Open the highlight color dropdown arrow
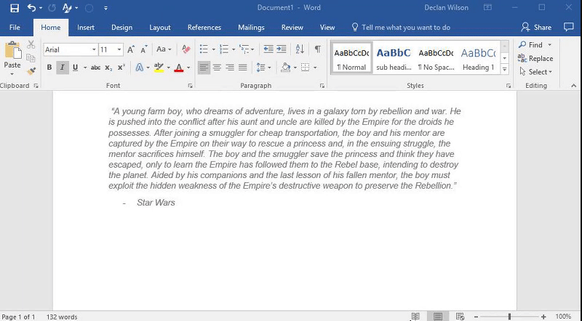The height and width of the screenshot is (321, 582). pos(168,68)
